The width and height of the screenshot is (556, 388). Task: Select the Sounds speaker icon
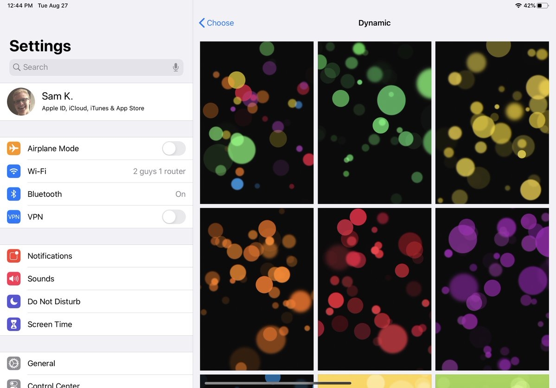[x=13, y=278]
